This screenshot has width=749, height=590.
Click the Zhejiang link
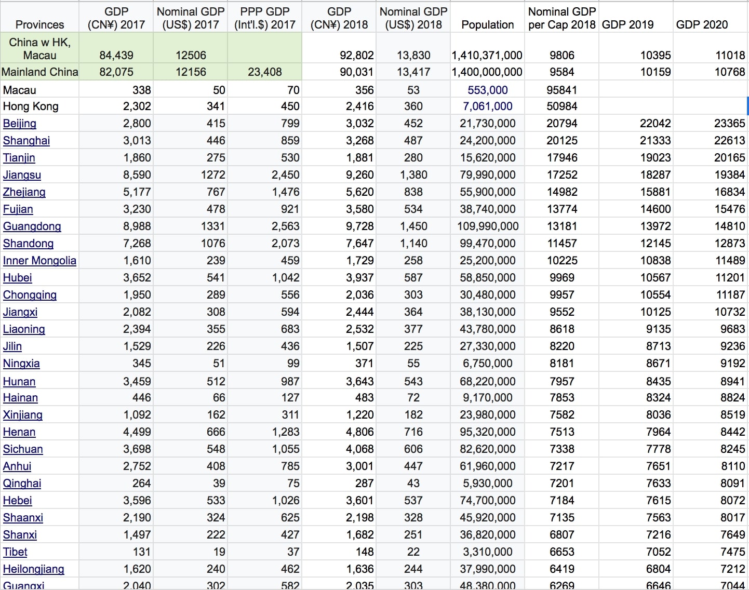(24, 192)
